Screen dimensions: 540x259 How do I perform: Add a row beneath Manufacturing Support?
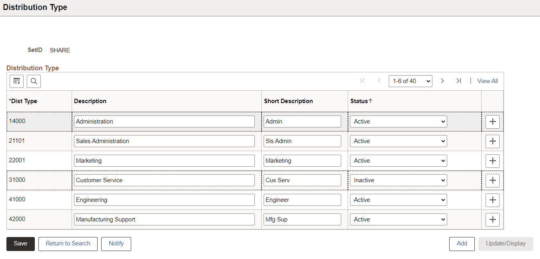[x=492, y=219]
